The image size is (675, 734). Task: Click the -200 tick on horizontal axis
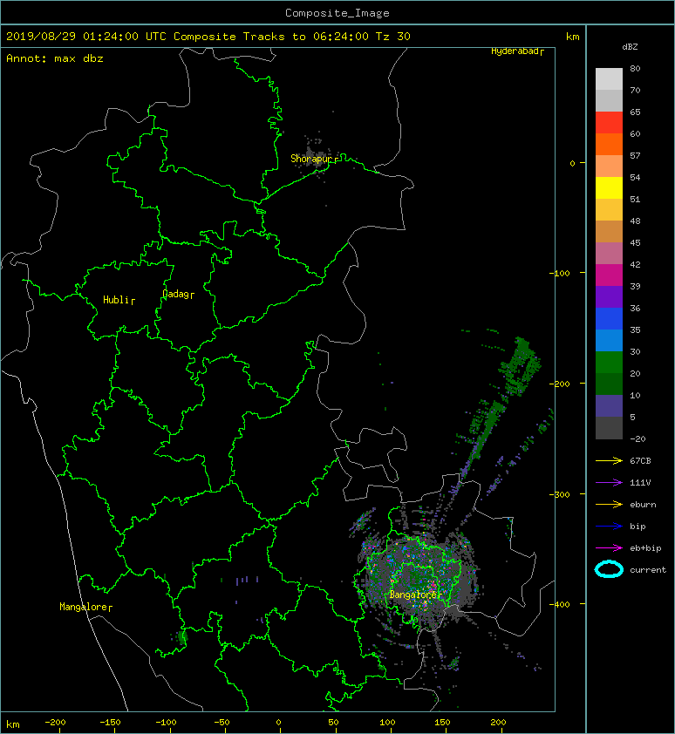(55, 723)
